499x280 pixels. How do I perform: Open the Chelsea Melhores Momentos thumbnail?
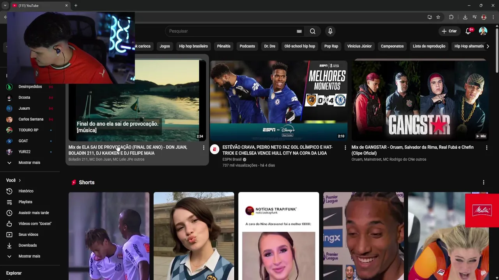279,100
